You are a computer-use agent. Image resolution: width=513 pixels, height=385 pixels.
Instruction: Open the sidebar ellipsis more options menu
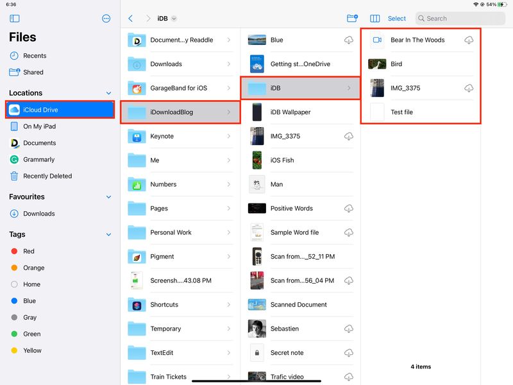(106, 19)
